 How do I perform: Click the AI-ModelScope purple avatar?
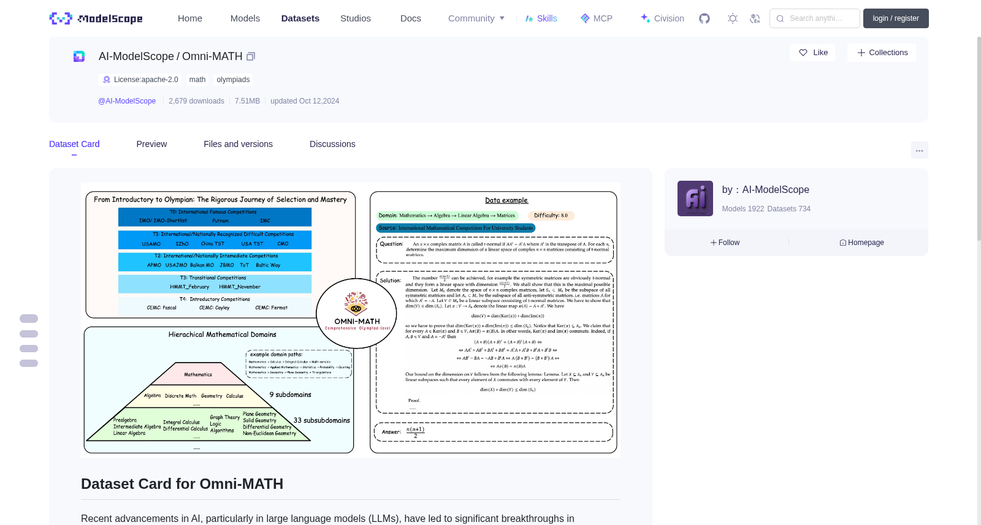(695, 198)
